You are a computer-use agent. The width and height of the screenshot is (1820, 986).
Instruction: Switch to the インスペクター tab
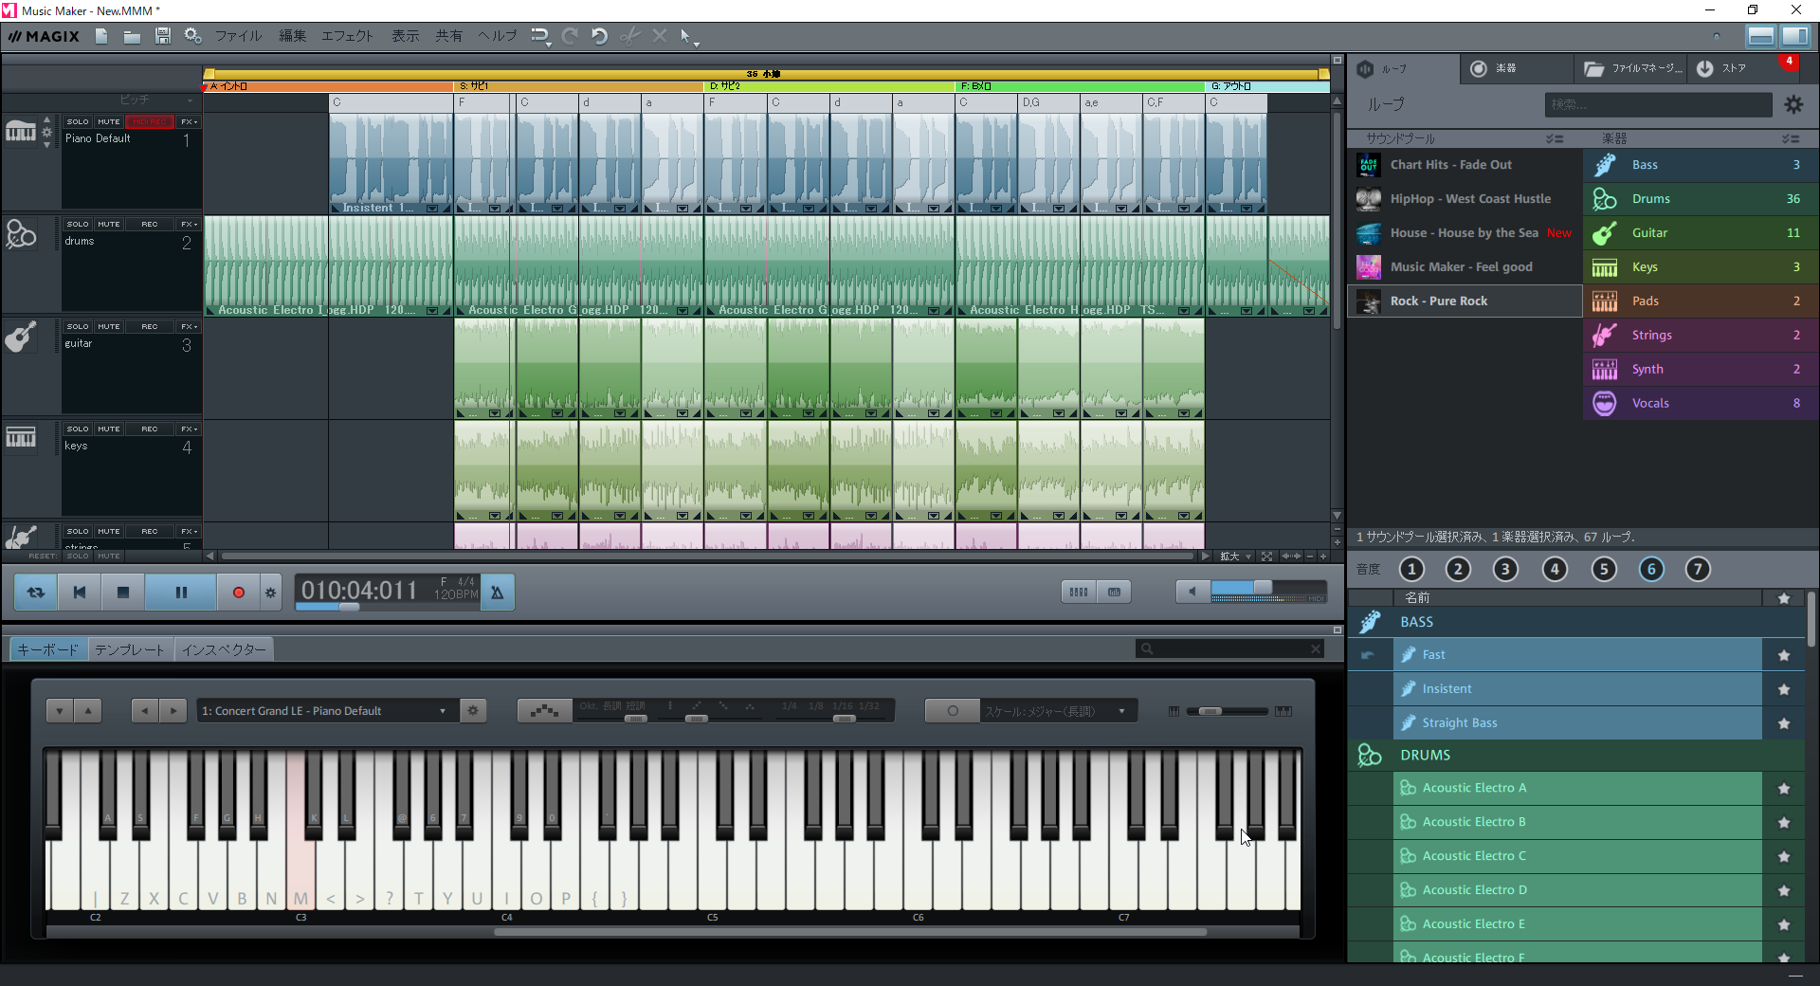tap(224, 649)
